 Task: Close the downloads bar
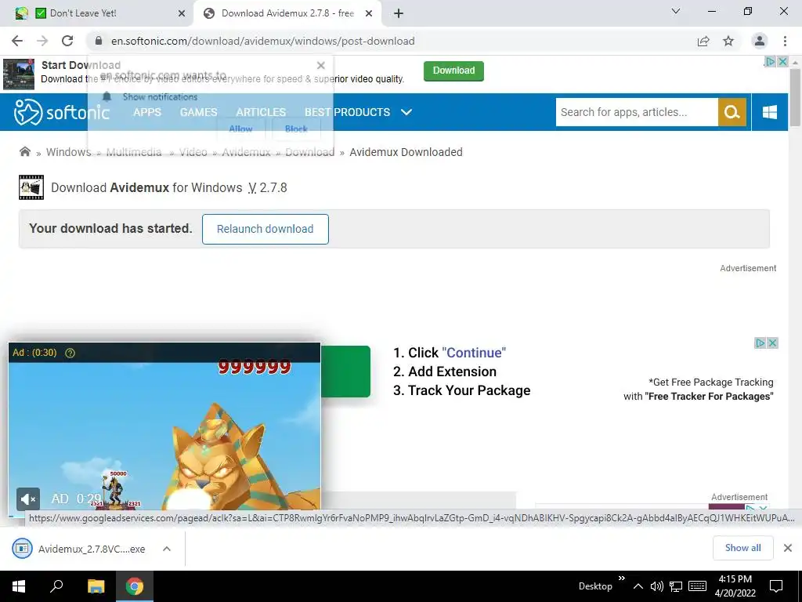788,548
